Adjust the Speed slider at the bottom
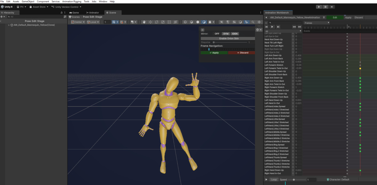The image size is (377, 185). [294, 179]
